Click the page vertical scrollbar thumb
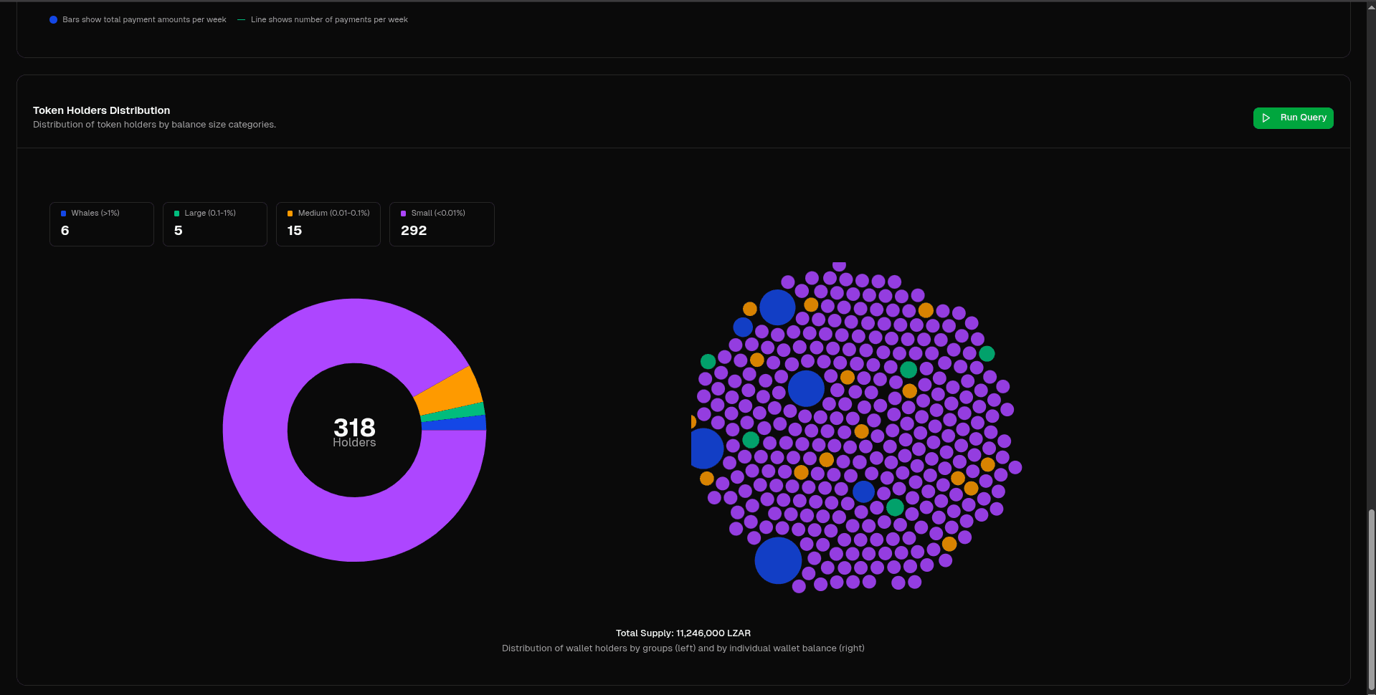This screenshot has width=1376, height=695. (1372, 598)
